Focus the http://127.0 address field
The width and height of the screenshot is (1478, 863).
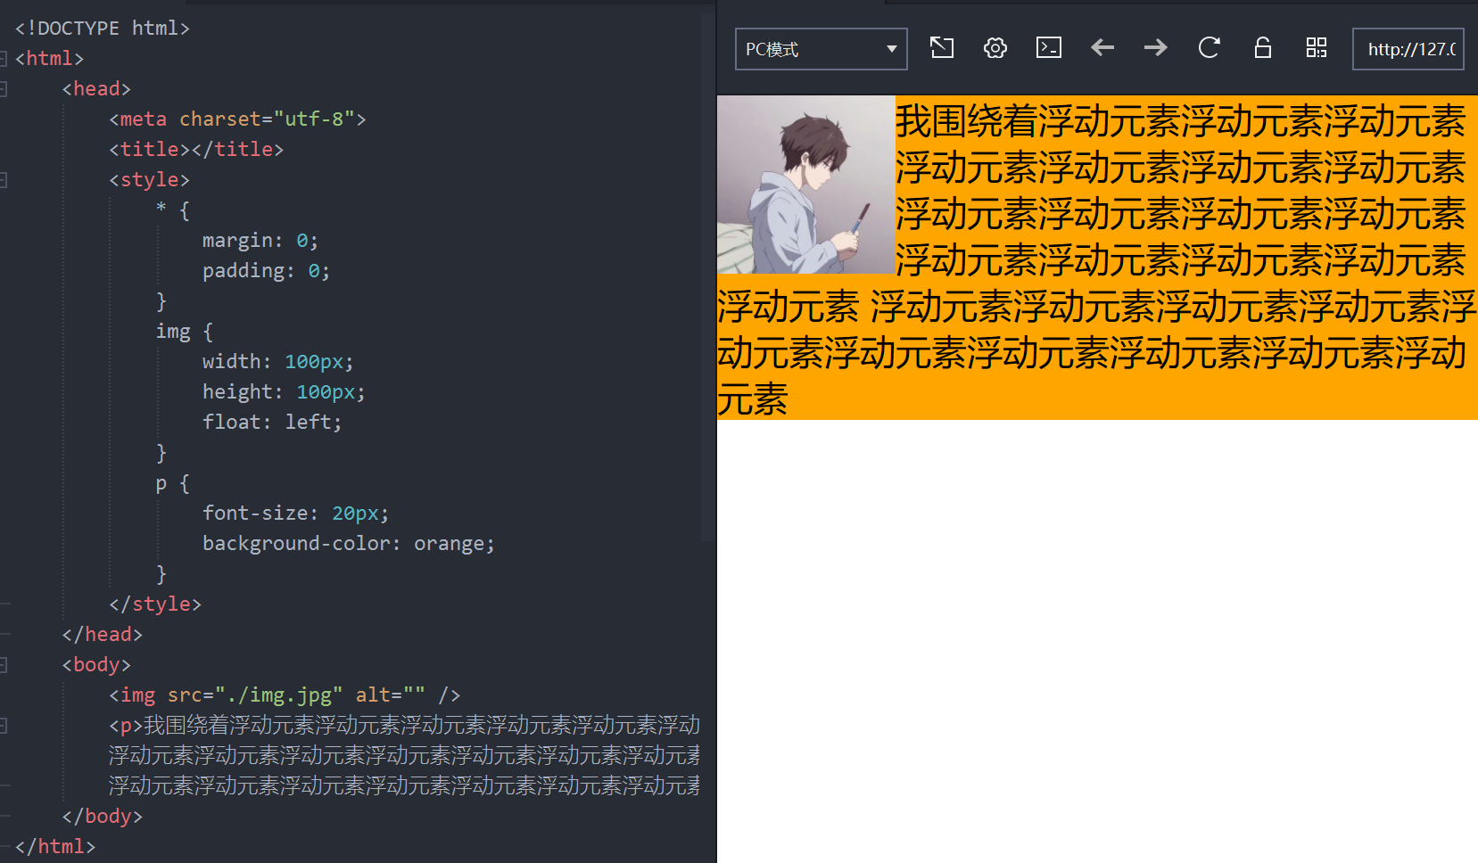(x=1408, y=49)
